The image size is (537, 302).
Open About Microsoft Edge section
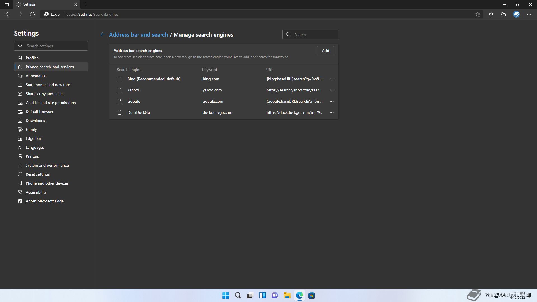point(51,201)
